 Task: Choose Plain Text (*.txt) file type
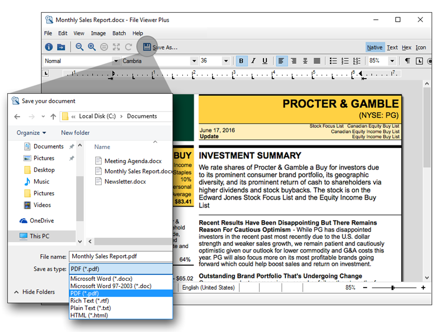[x=121, y=308]
